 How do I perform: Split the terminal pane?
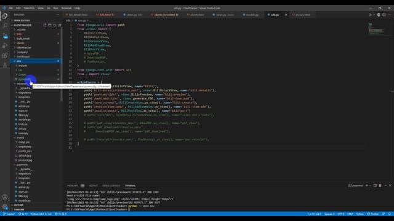(x=375, y=185)
